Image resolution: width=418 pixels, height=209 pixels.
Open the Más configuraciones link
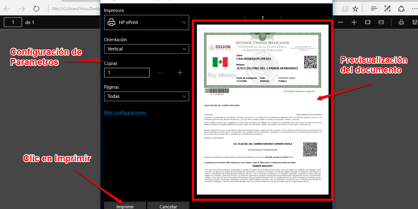click(x=125, y=113)
